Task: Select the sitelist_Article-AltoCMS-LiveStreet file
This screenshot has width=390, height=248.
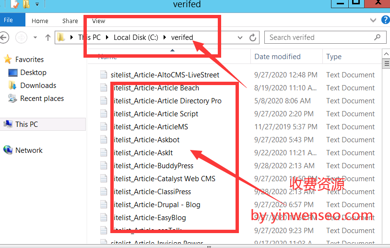Action: click(165, 75)
